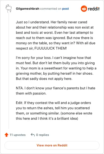The height and width of the screenshot is (154, 104).
Task: Open the Gilgameshbrah user profile name
Action: (x=28, y=9)
